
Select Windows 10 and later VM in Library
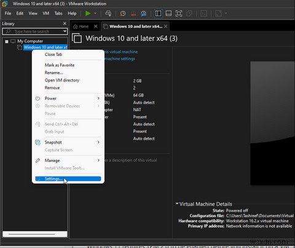point(45,47)
